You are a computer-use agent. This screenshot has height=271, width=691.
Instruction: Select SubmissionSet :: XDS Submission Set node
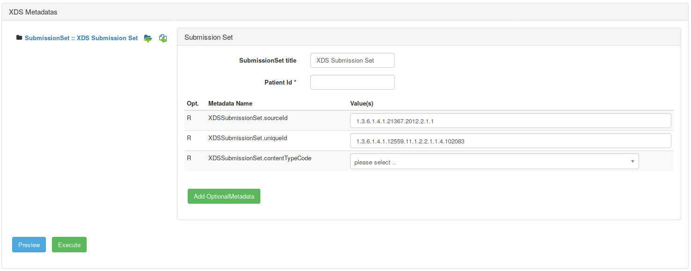point(81,38)
